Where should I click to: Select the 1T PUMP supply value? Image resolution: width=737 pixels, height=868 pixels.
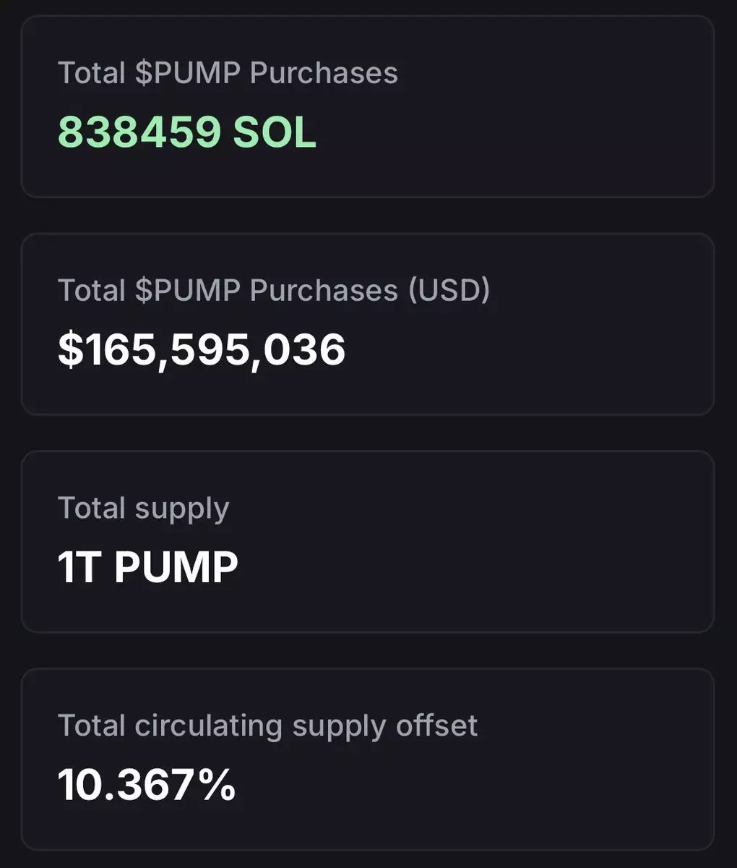tap(147, 566)
